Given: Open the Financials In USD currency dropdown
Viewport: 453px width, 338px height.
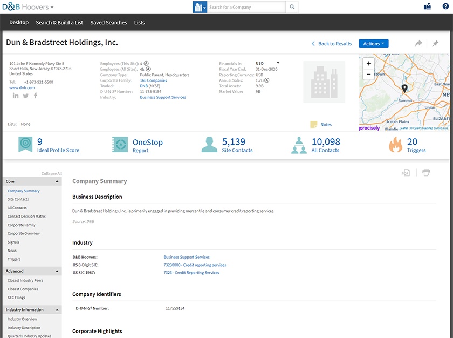Looking at the screenshot, I should (x=267, y=63).
